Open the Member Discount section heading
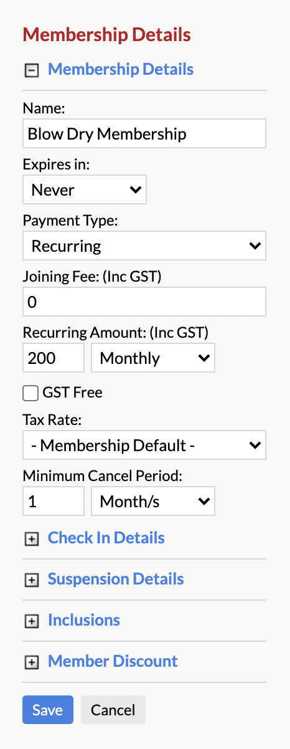Viewport: 290px width, 749px height. point(113,661)
